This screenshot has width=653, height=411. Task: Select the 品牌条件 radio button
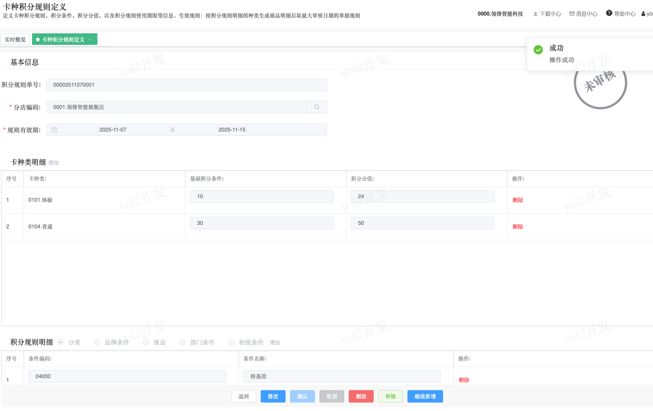(x=97, y=342)
